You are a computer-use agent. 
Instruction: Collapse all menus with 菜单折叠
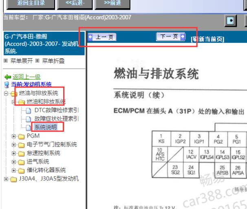click(53, 61)
